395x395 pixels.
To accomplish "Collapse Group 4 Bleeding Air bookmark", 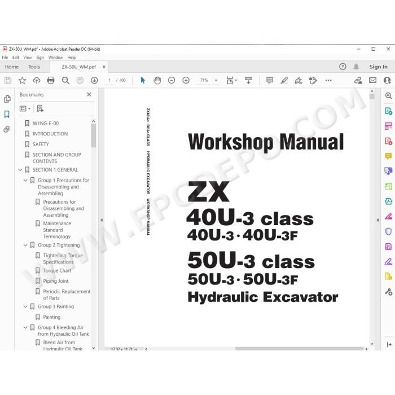I will [25, 327].
